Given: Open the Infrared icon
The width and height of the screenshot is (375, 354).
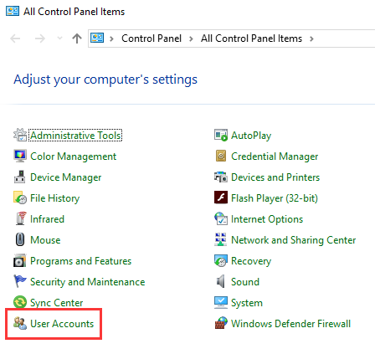Looking at the screenshot, I should coord(21,218).
